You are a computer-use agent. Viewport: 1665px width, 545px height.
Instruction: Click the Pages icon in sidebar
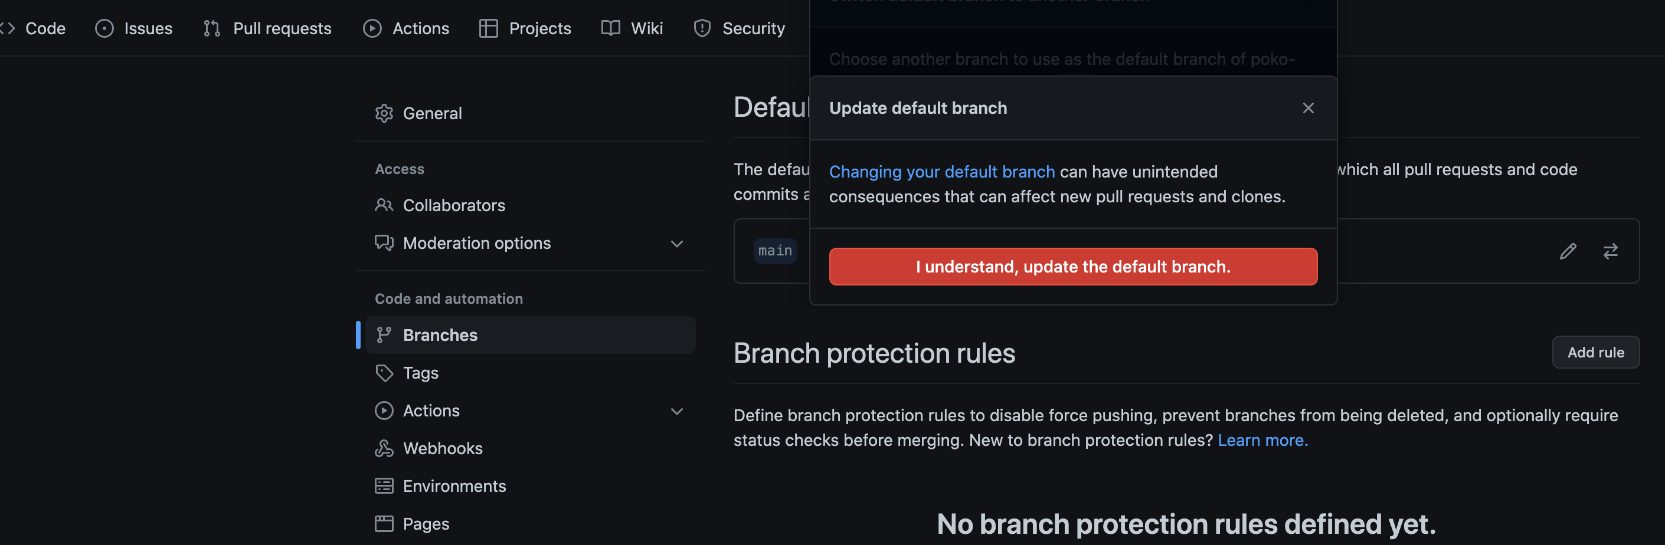pyautogui.click(x=384, y=524)
